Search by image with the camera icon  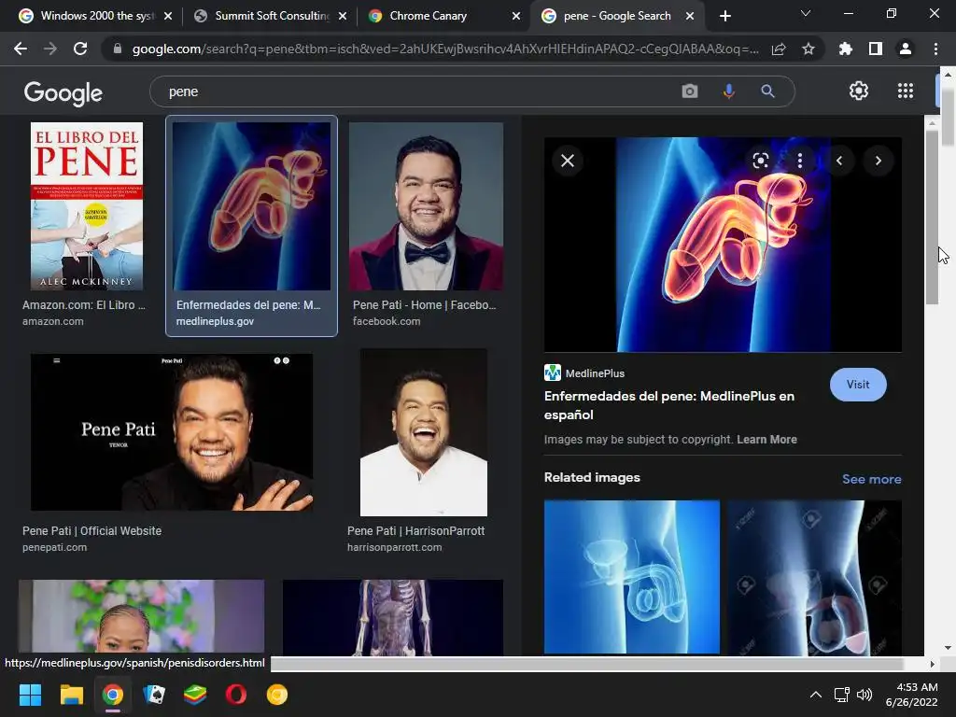[690, 91]
